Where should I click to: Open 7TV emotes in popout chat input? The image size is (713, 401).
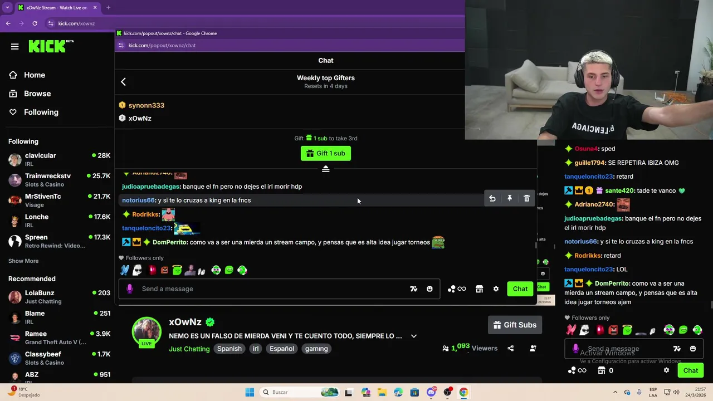(413, 288)
